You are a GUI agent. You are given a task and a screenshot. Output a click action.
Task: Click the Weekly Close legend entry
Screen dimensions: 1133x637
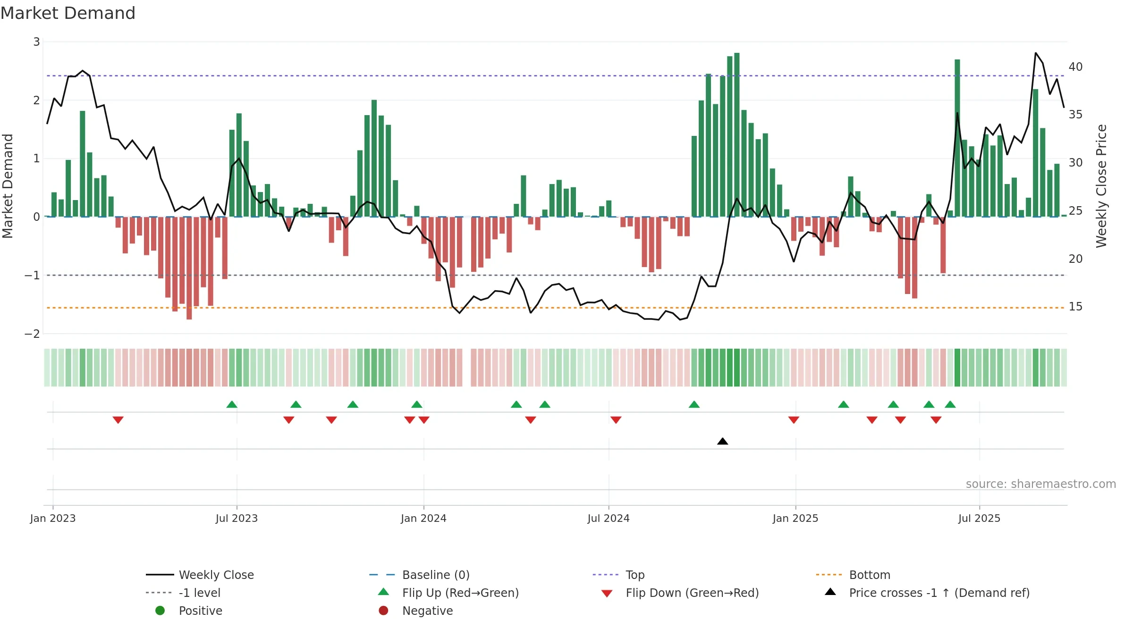[200, 575]
